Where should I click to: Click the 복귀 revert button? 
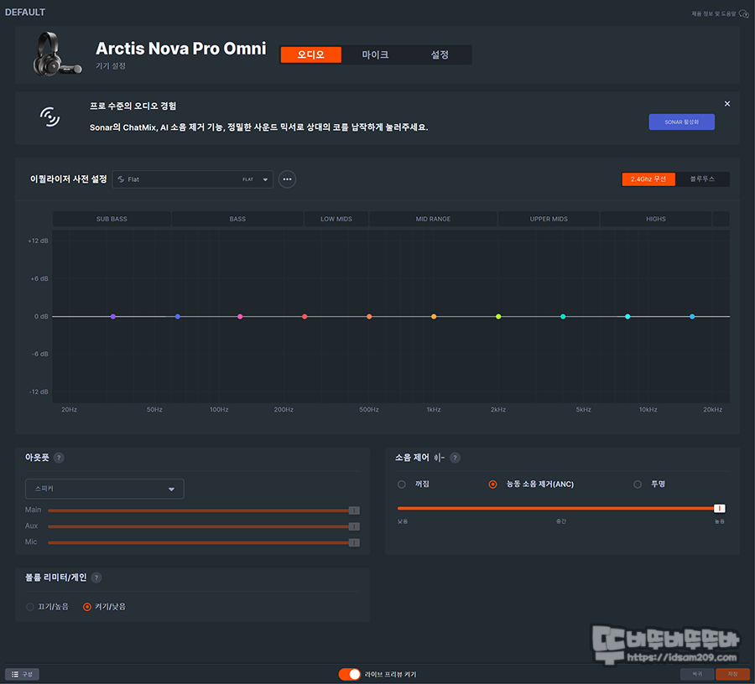(697, 675)
